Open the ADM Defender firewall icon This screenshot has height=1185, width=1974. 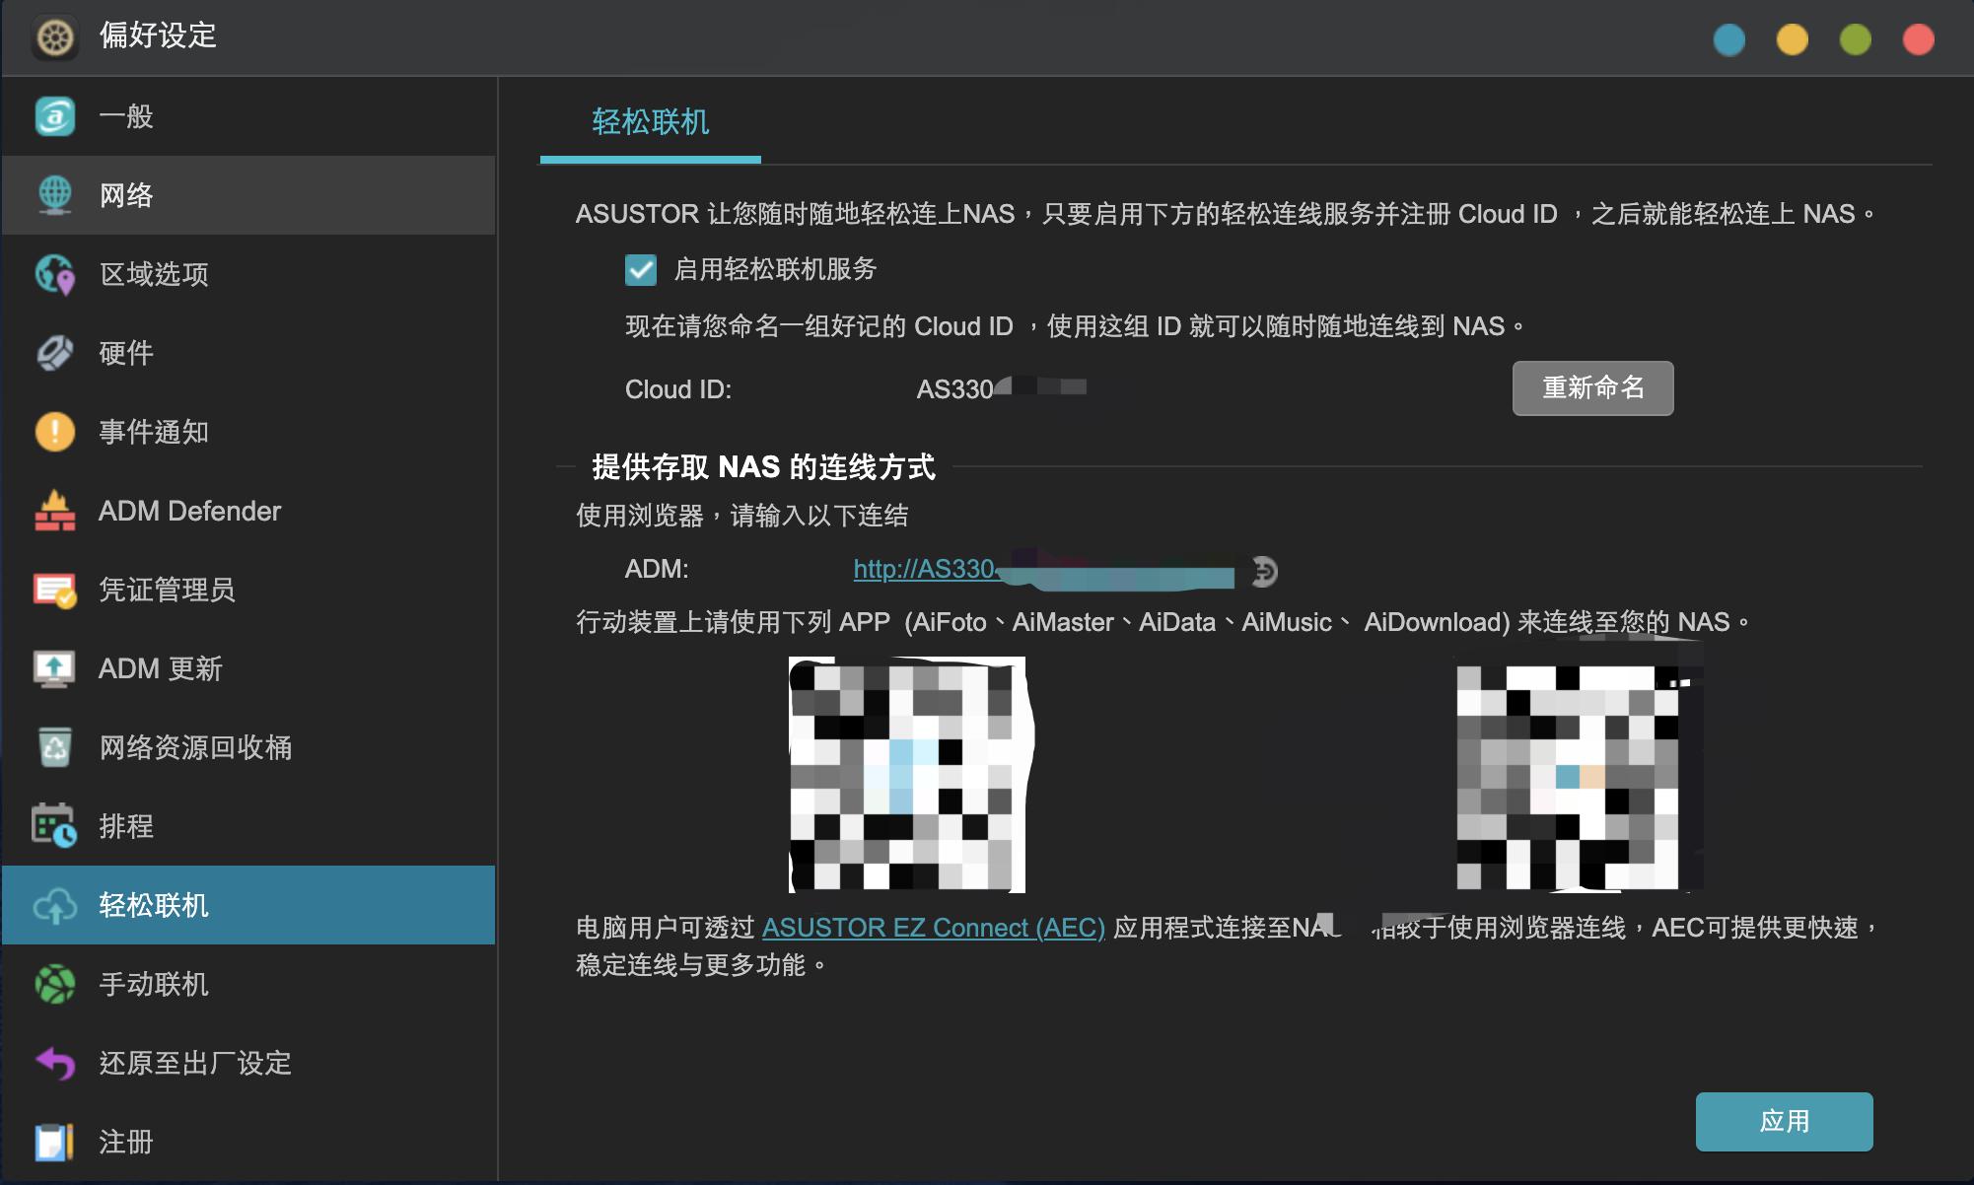tap(56, 511)
